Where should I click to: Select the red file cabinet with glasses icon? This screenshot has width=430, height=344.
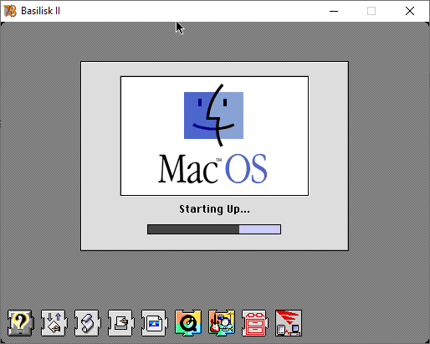pyautogui.click(x=254, y=323)
